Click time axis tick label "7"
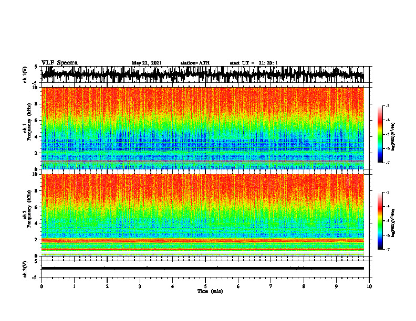416x321 pixels. pos(271,286)
